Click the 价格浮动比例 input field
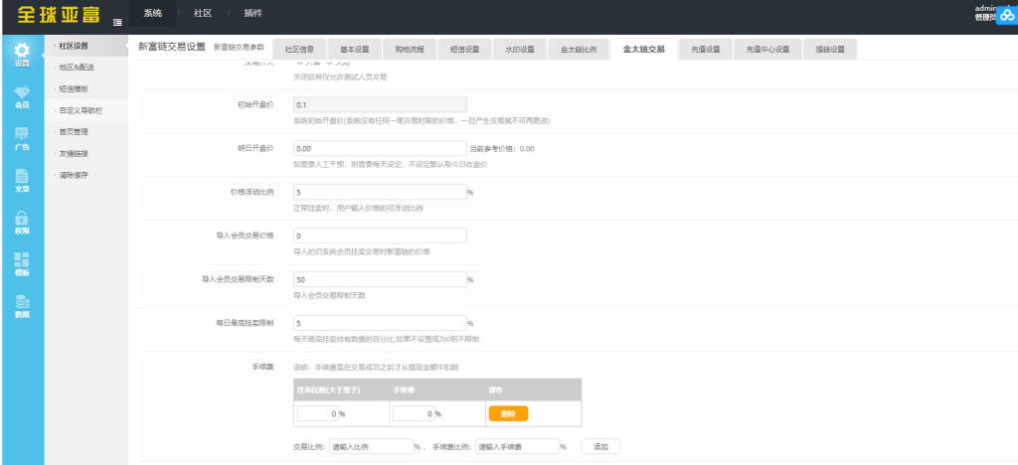This screenshot has width=1018, height=465. 380,192
